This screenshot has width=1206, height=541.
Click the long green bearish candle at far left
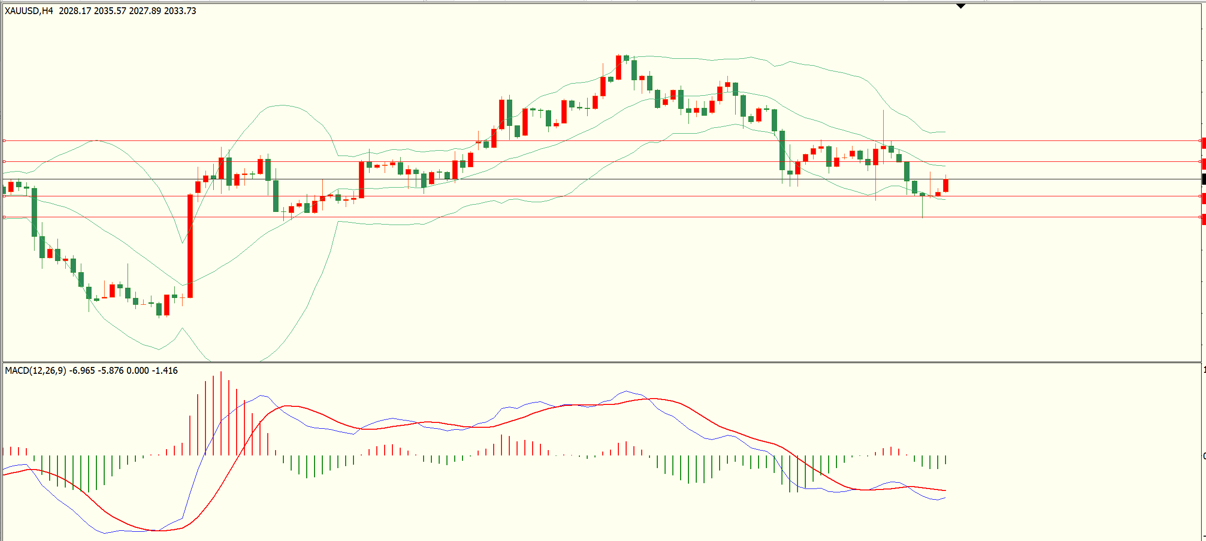(x=34, y=212)
